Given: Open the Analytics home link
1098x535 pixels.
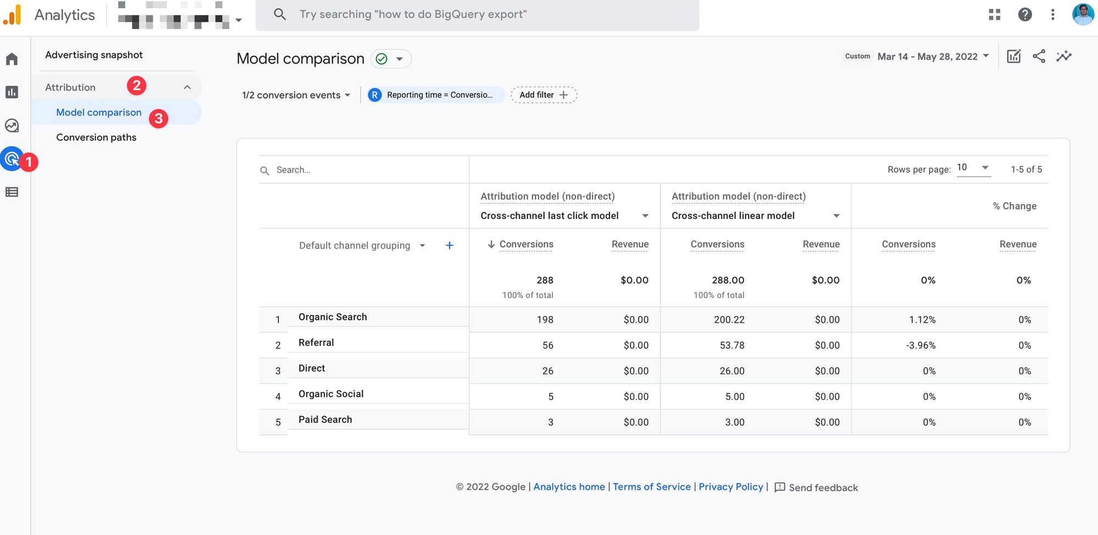Looking at the screenshot, I should pyautogui.click(x=569, y=487).
